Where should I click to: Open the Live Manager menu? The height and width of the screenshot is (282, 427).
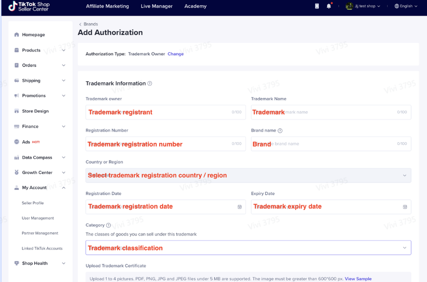(157, 6)
